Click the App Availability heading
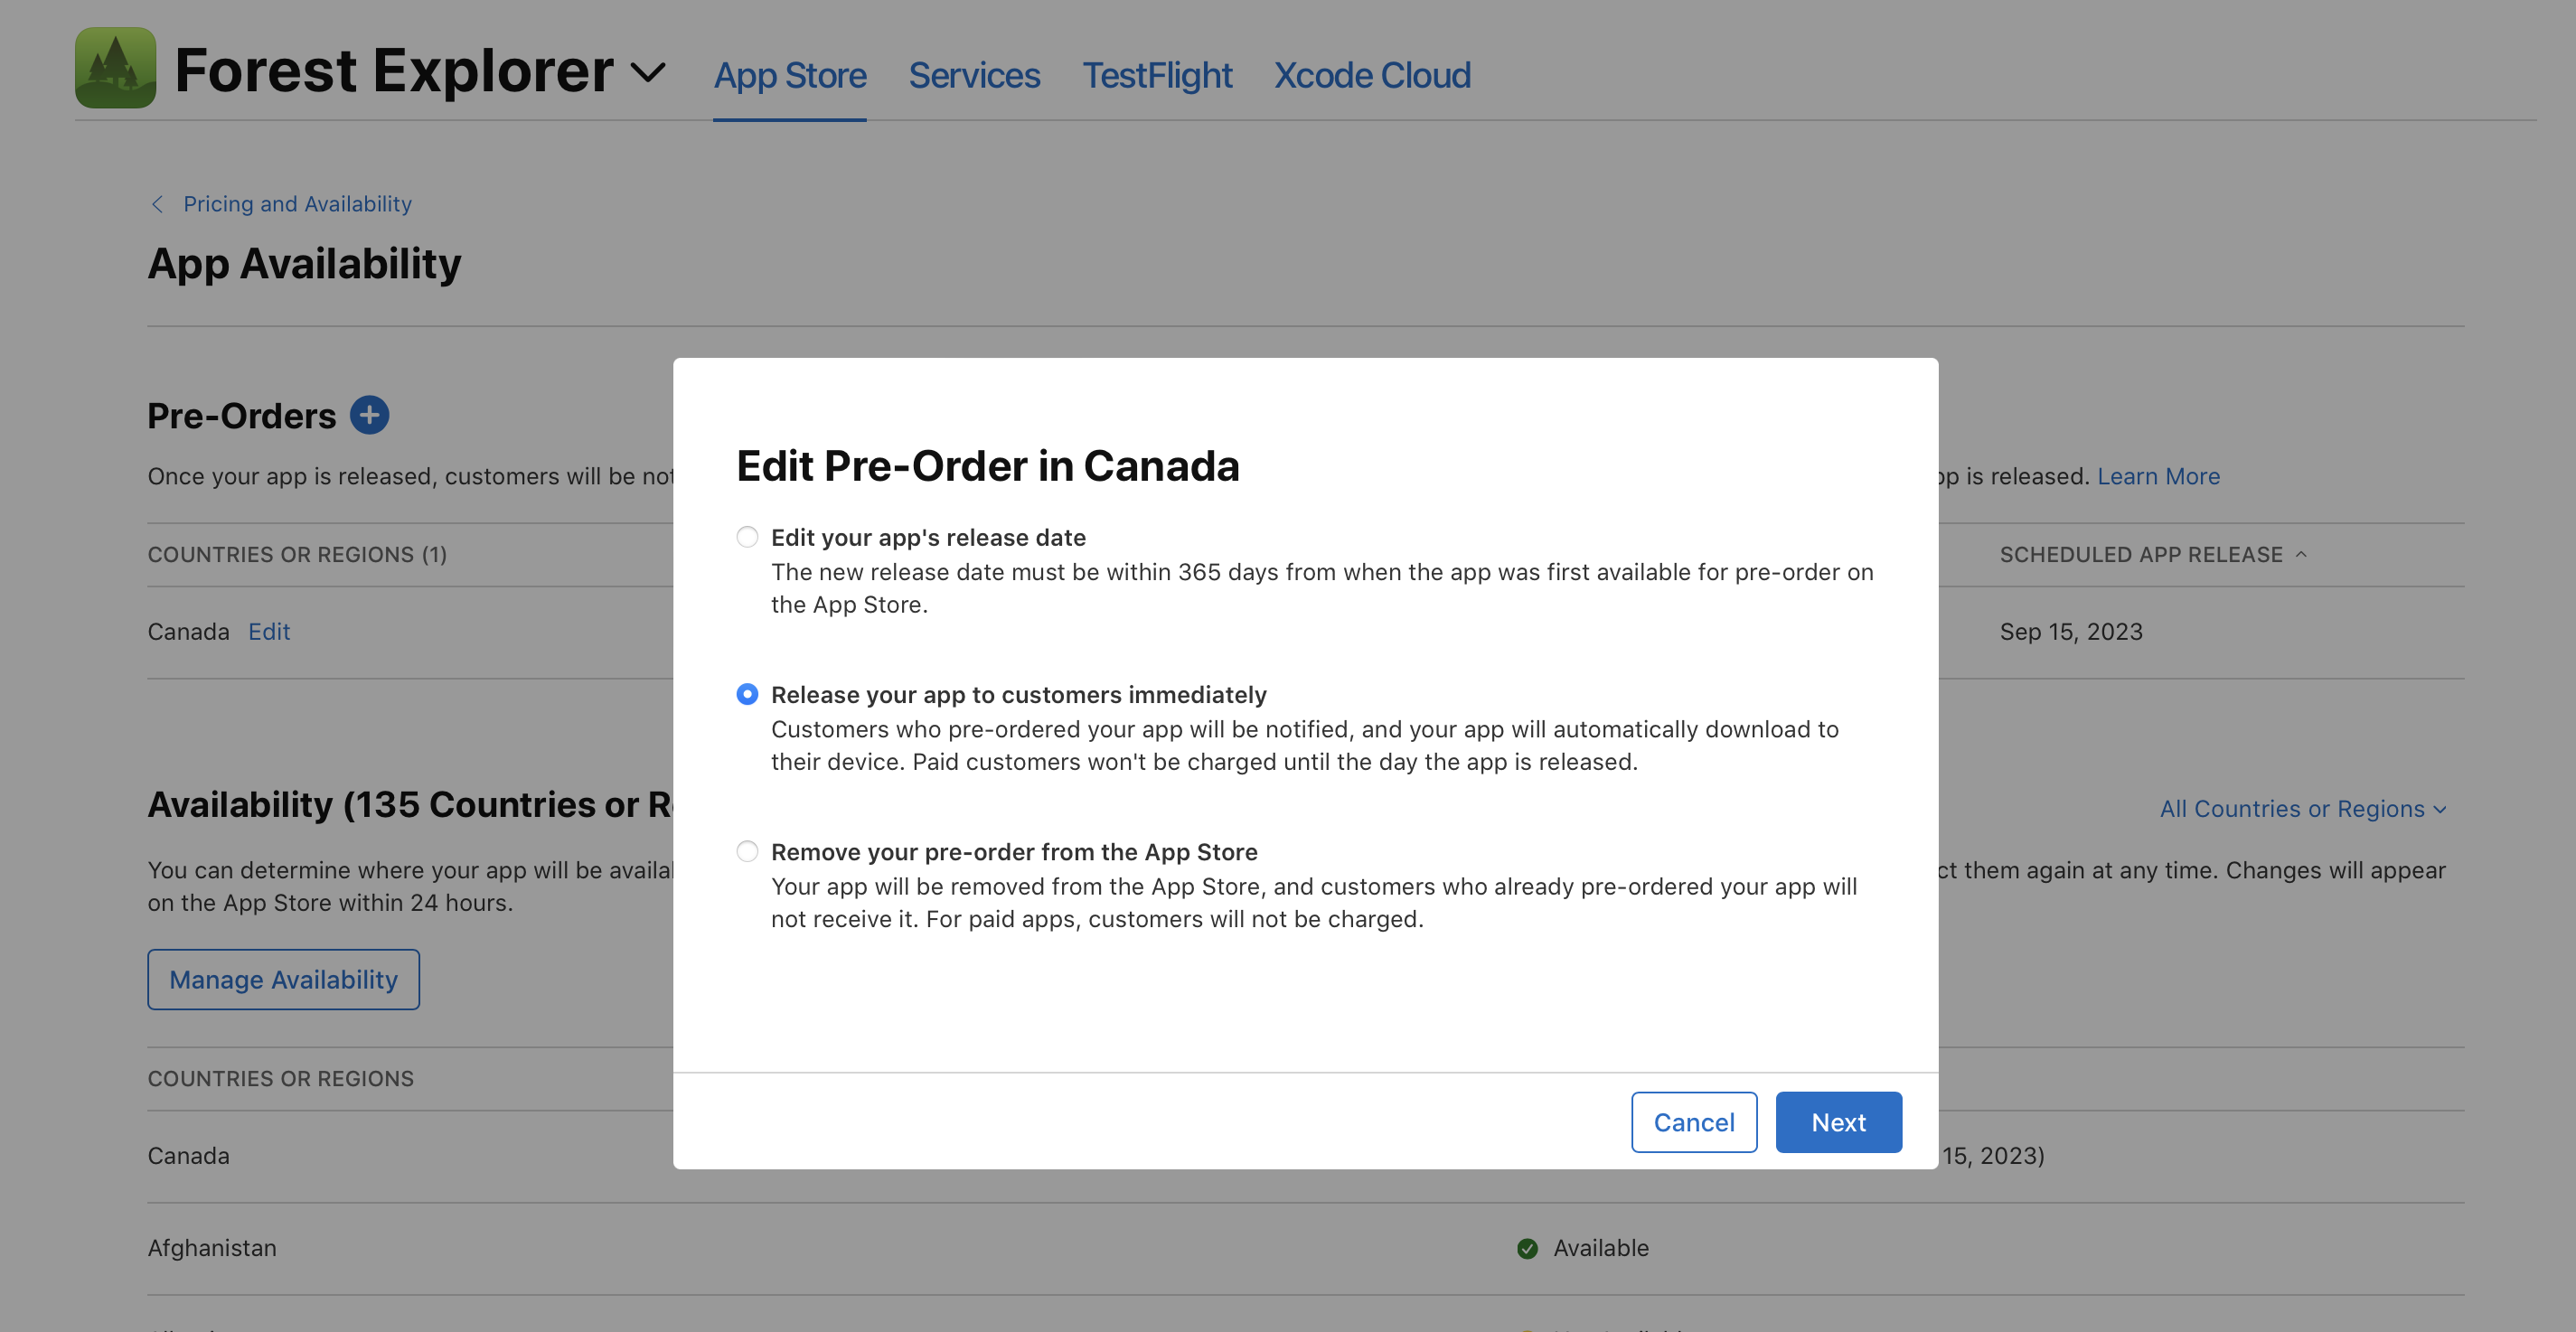The image size is (2576, 1332). (304, 264)
